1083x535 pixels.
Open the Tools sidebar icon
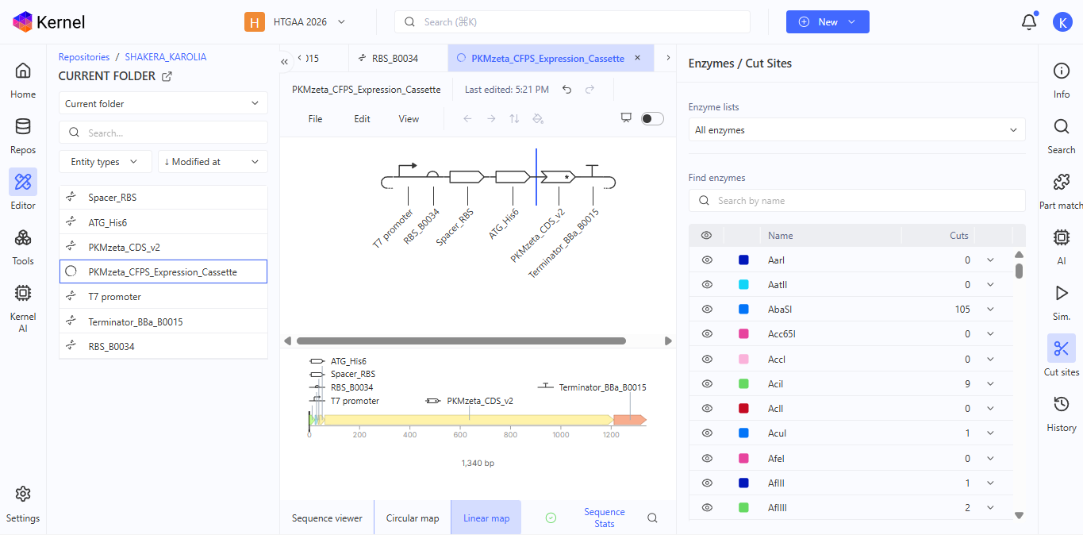coord(23,237)
